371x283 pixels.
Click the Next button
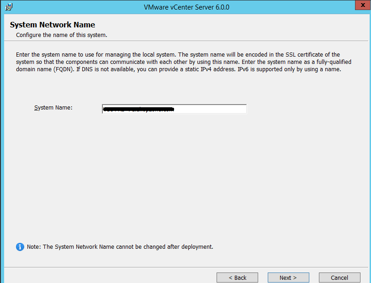(288, 278)
